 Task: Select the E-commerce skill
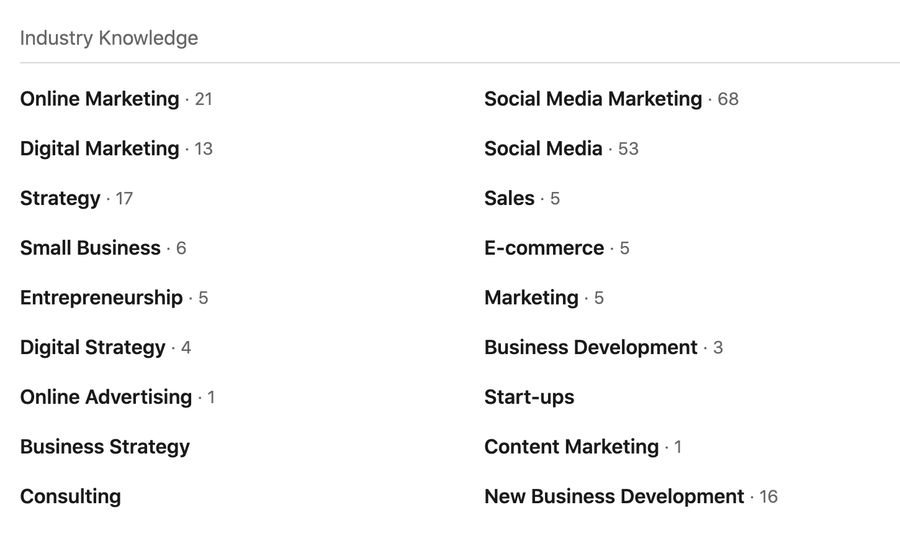point(544,248)
